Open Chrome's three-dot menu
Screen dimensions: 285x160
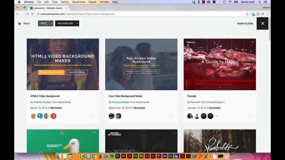pos(268,14)
